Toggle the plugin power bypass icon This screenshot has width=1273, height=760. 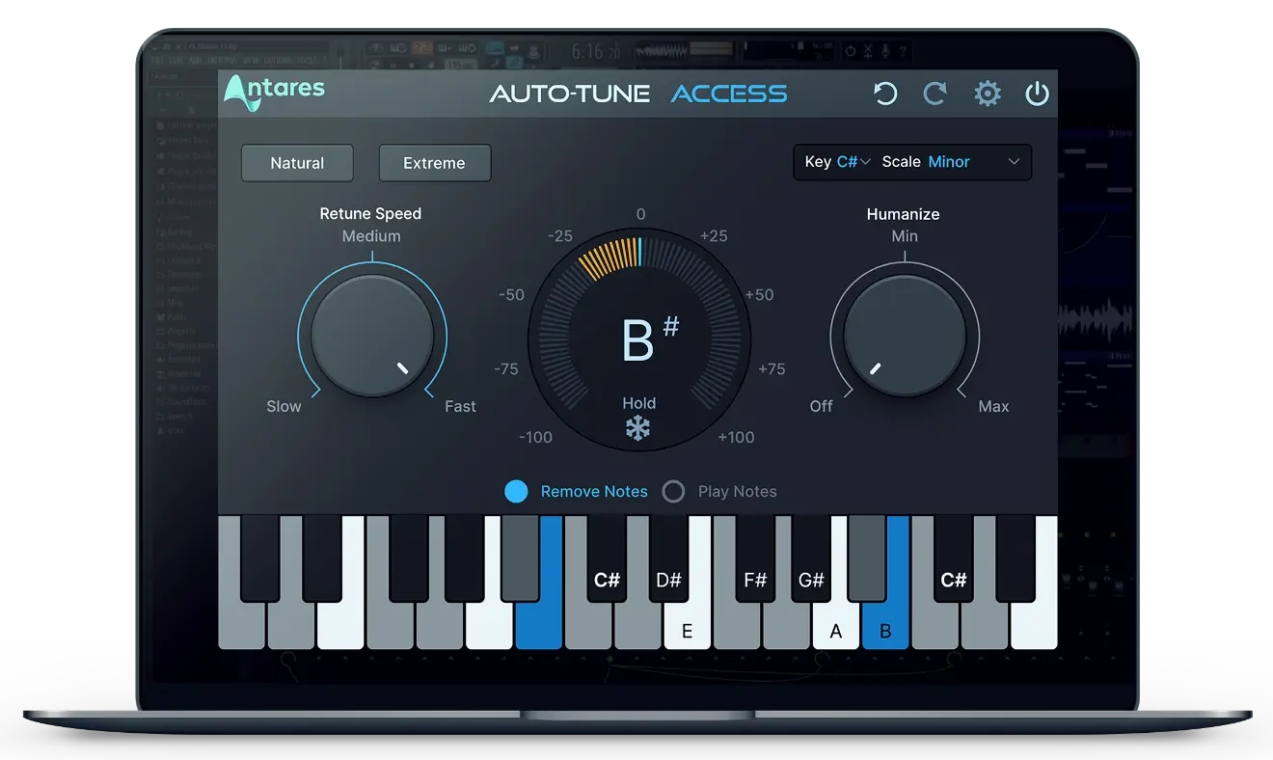pyautogui.click(x=1037, y=94)
